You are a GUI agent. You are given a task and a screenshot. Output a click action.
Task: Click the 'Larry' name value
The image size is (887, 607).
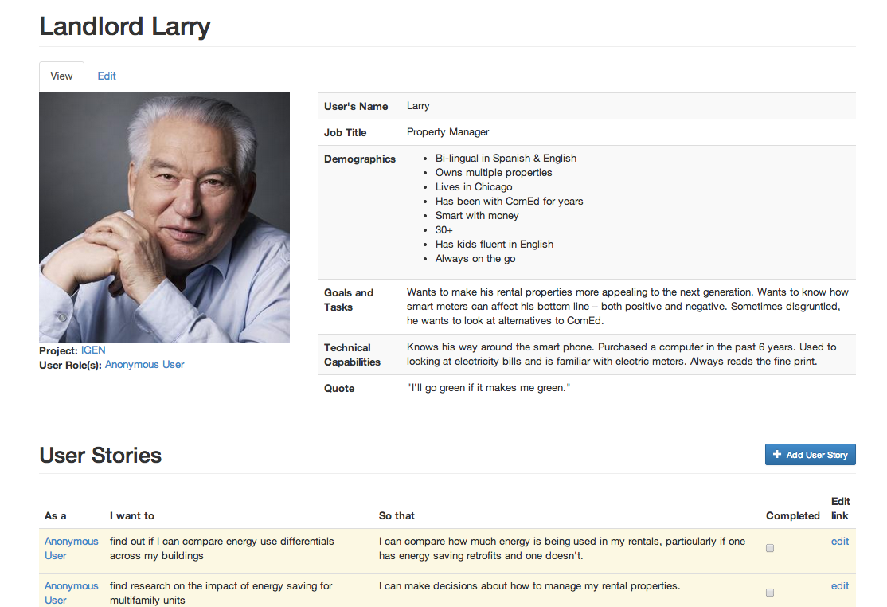coord(418,106)
